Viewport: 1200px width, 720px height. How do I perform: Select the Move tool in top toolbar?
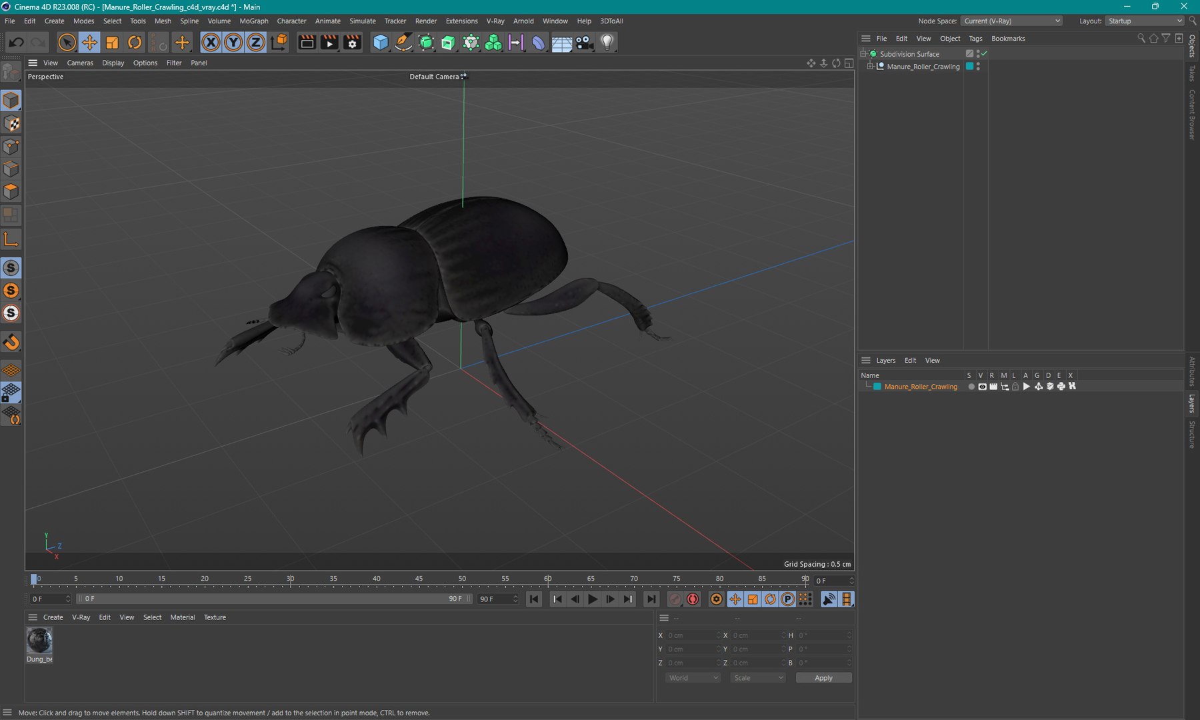tap(89, 43)
